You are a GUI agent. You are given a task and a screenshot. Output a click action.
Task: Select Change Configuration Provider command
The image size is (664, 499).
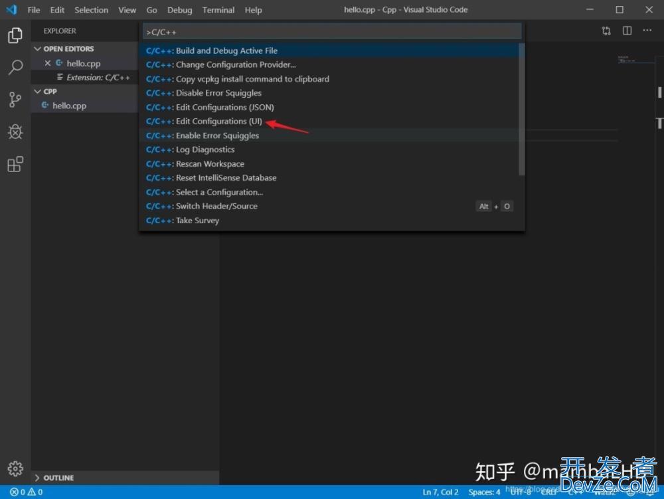(329, 65)
